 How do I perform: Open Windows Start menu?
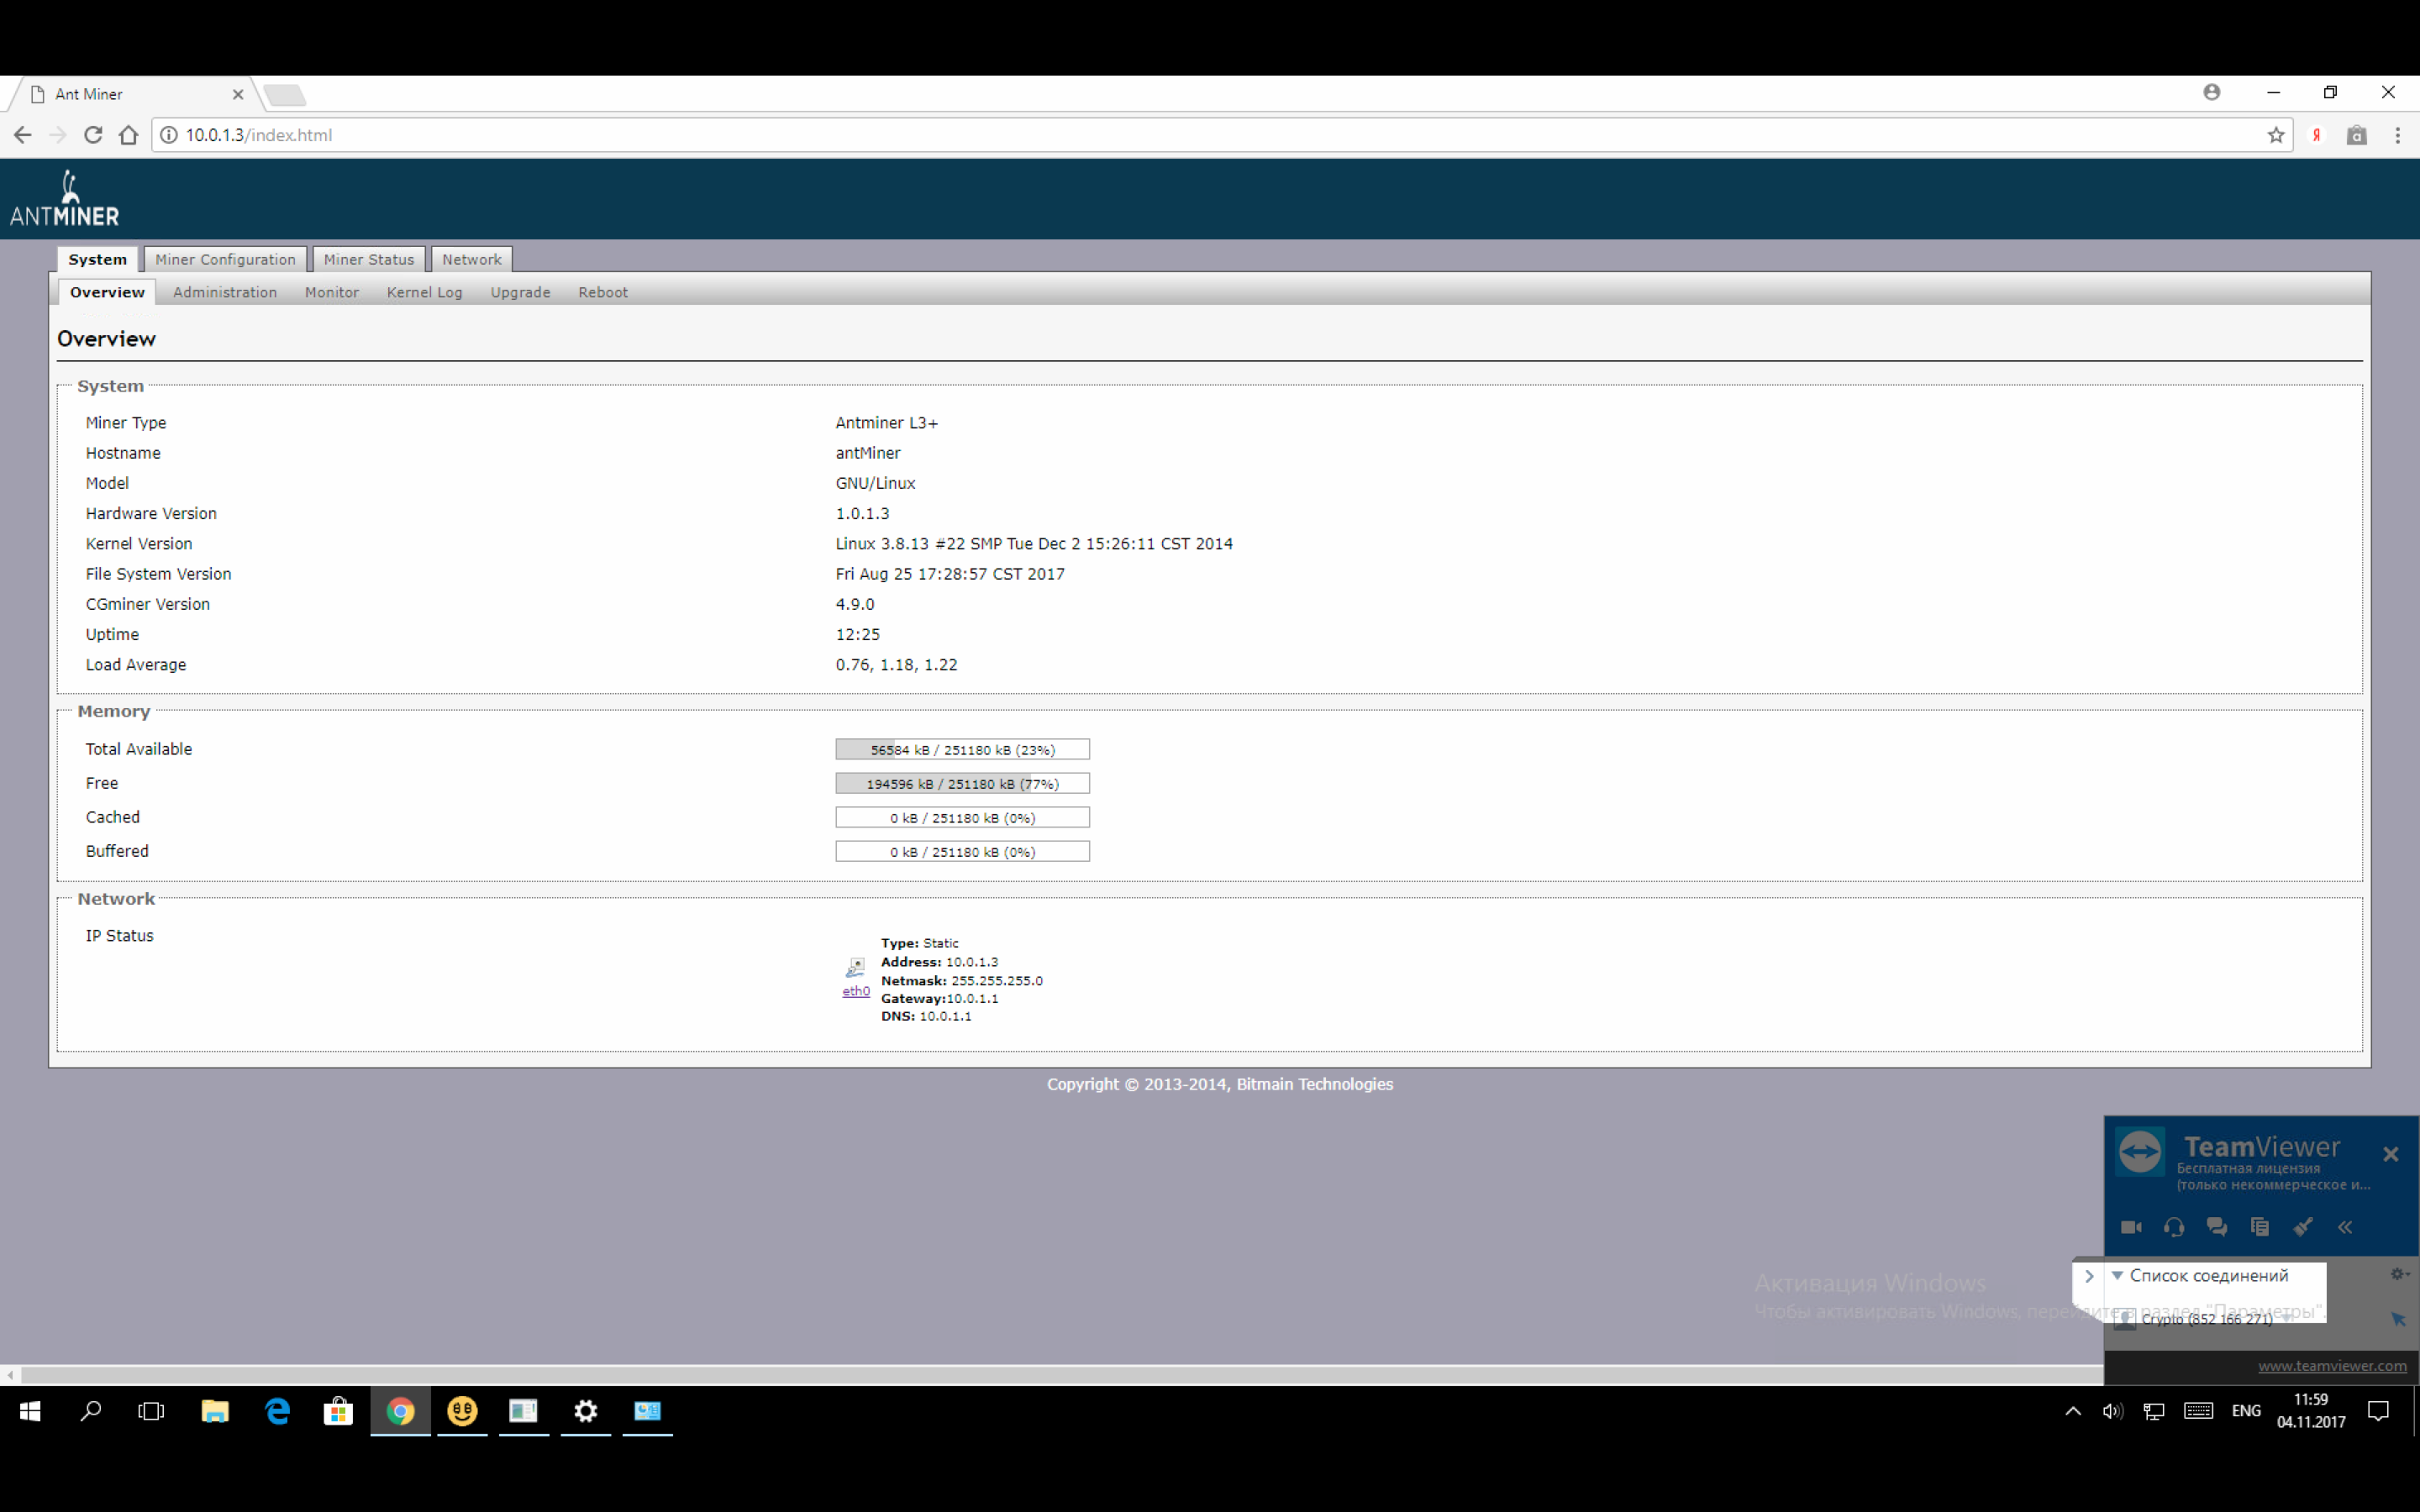pyautogui.click(x=30, y=1411)
